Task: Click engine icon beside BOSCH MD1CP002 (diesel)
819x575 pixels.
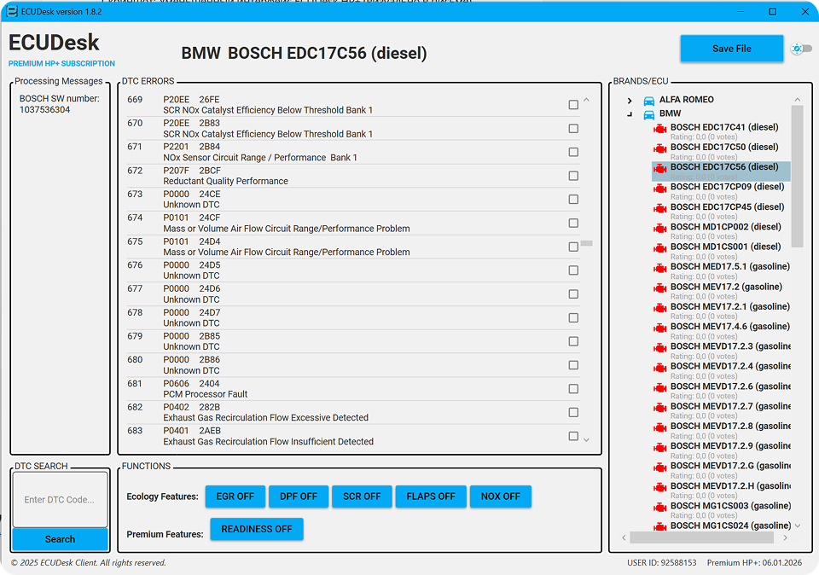Action: point(659,229)
